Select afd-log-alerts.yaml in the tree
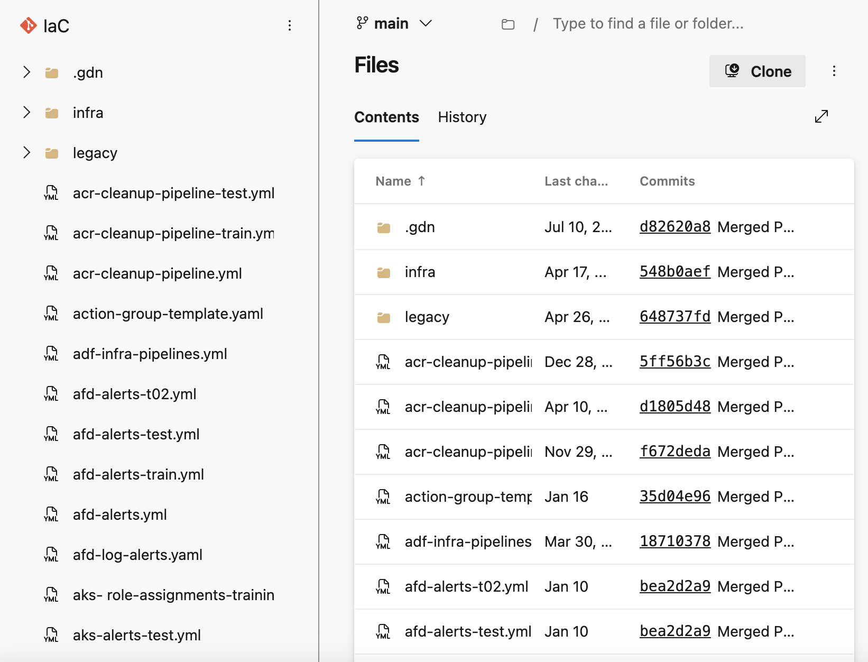Viewport: 868px width, 662px height. tap(137, 555)
